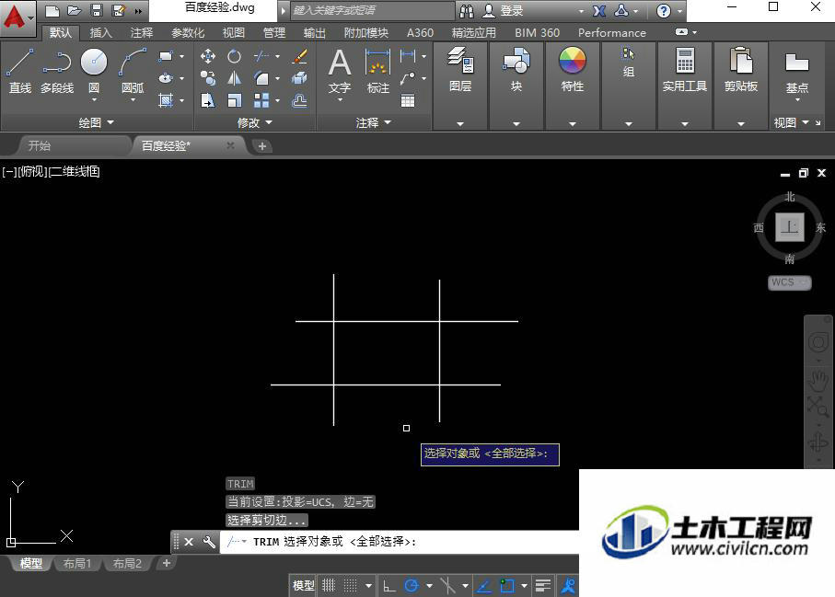Click the Trim tool icon
This screenshot has width=835, height=597.
261,56
